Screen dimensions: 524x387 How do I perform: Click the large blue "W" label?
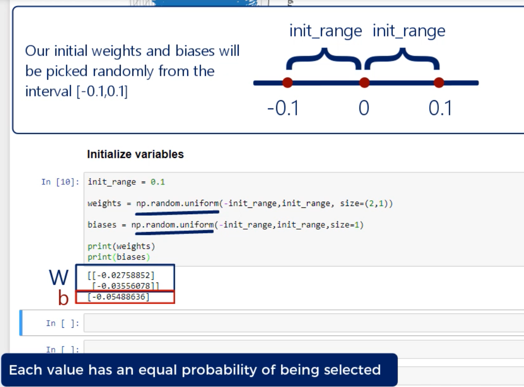click(x=60, y=278)
